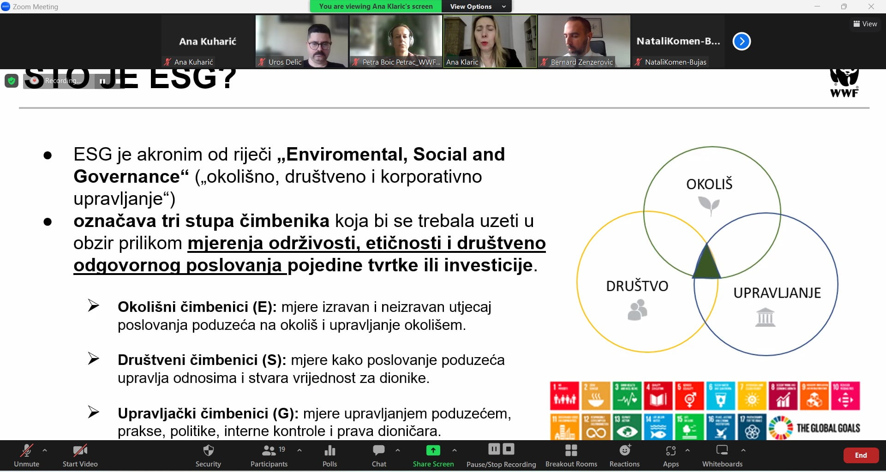
Task: Pause the recording in the toolbar
Action: [x=494, y=449]
